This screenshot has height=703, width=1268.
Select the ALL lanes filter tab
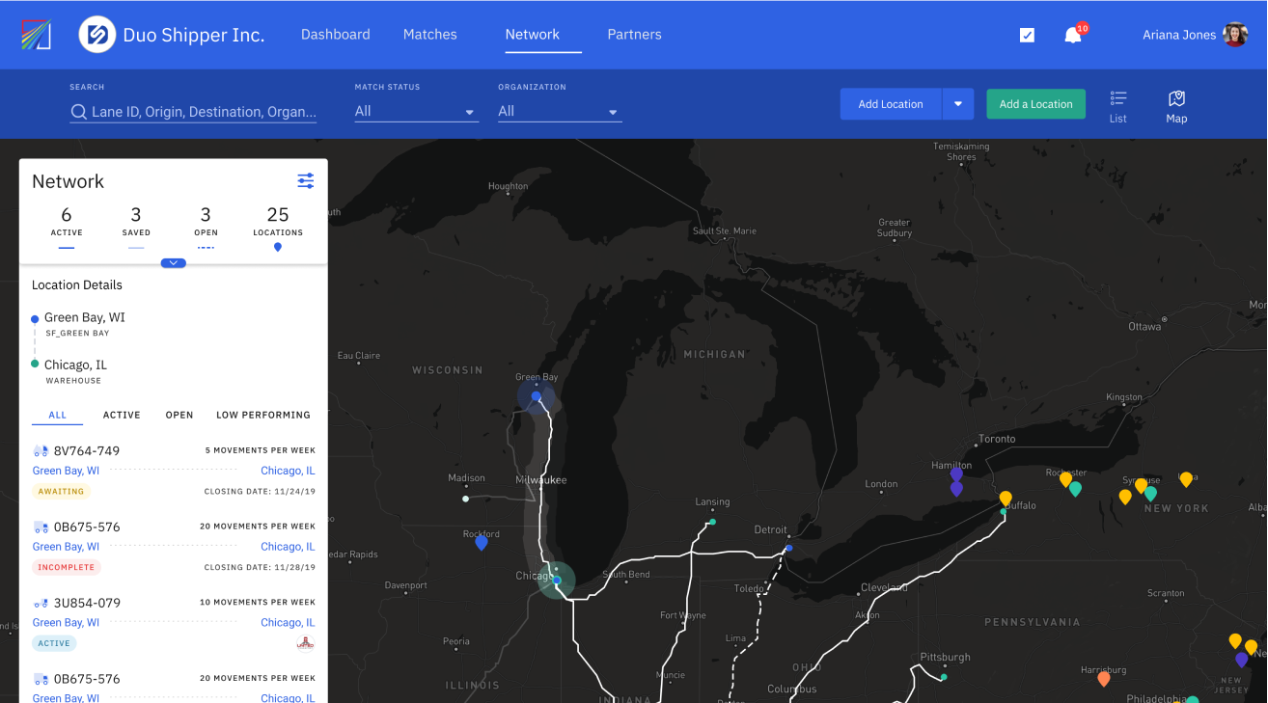pos(58,415)
